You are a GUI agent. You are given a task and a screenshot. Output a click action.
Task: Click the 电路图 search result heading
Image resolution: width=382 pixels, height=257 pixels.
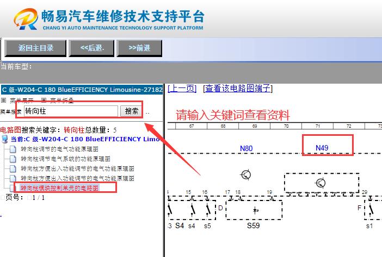[11, 130]
